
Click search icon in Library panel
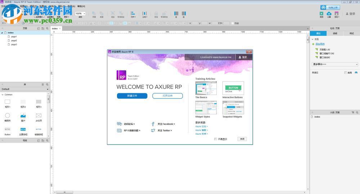(47, 84)
